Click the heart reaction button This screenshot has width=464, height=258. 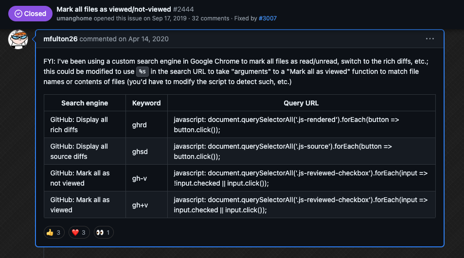pos(79,233)
